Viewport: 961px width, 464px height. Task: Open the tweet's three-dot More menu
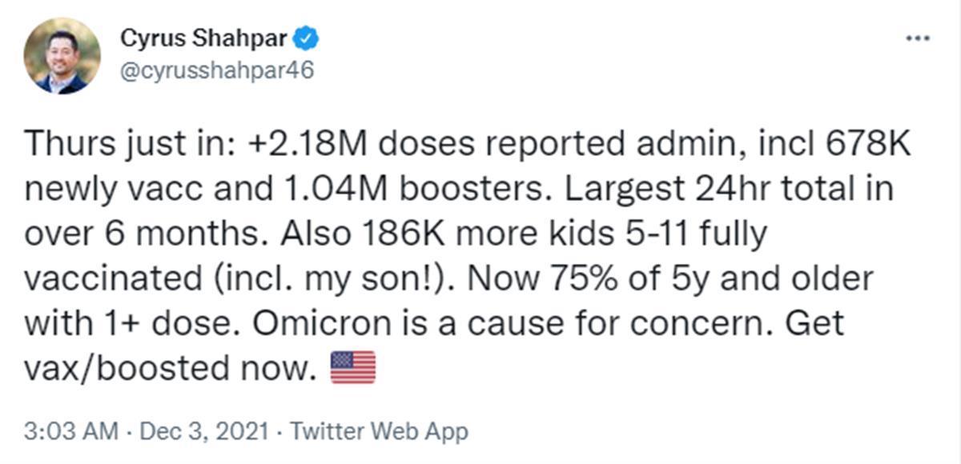click(x=917, y=39)
